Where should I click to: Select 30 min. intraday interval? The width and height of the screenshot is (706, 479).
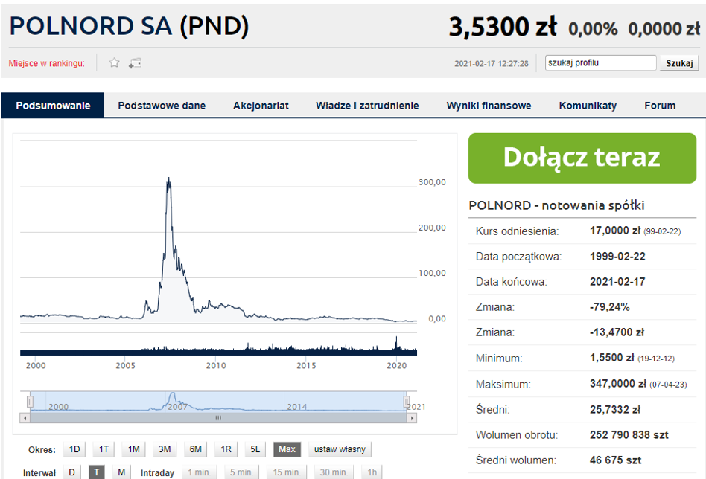[x=334, y=472]
